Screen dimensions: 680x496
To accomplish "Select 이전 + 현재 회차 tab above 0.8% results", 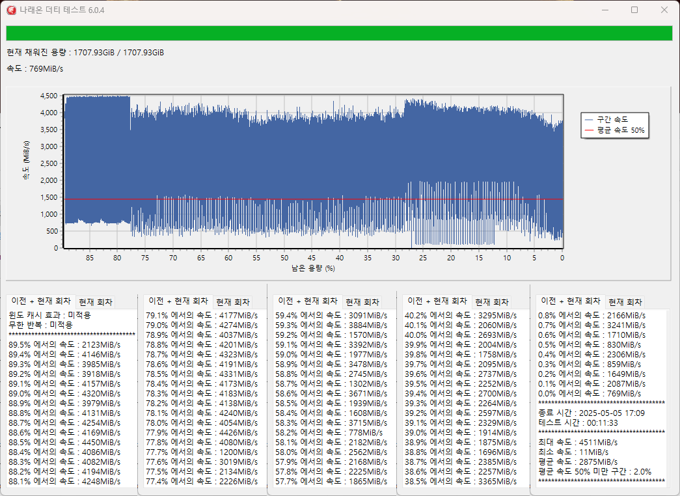I will coord(571,301).
